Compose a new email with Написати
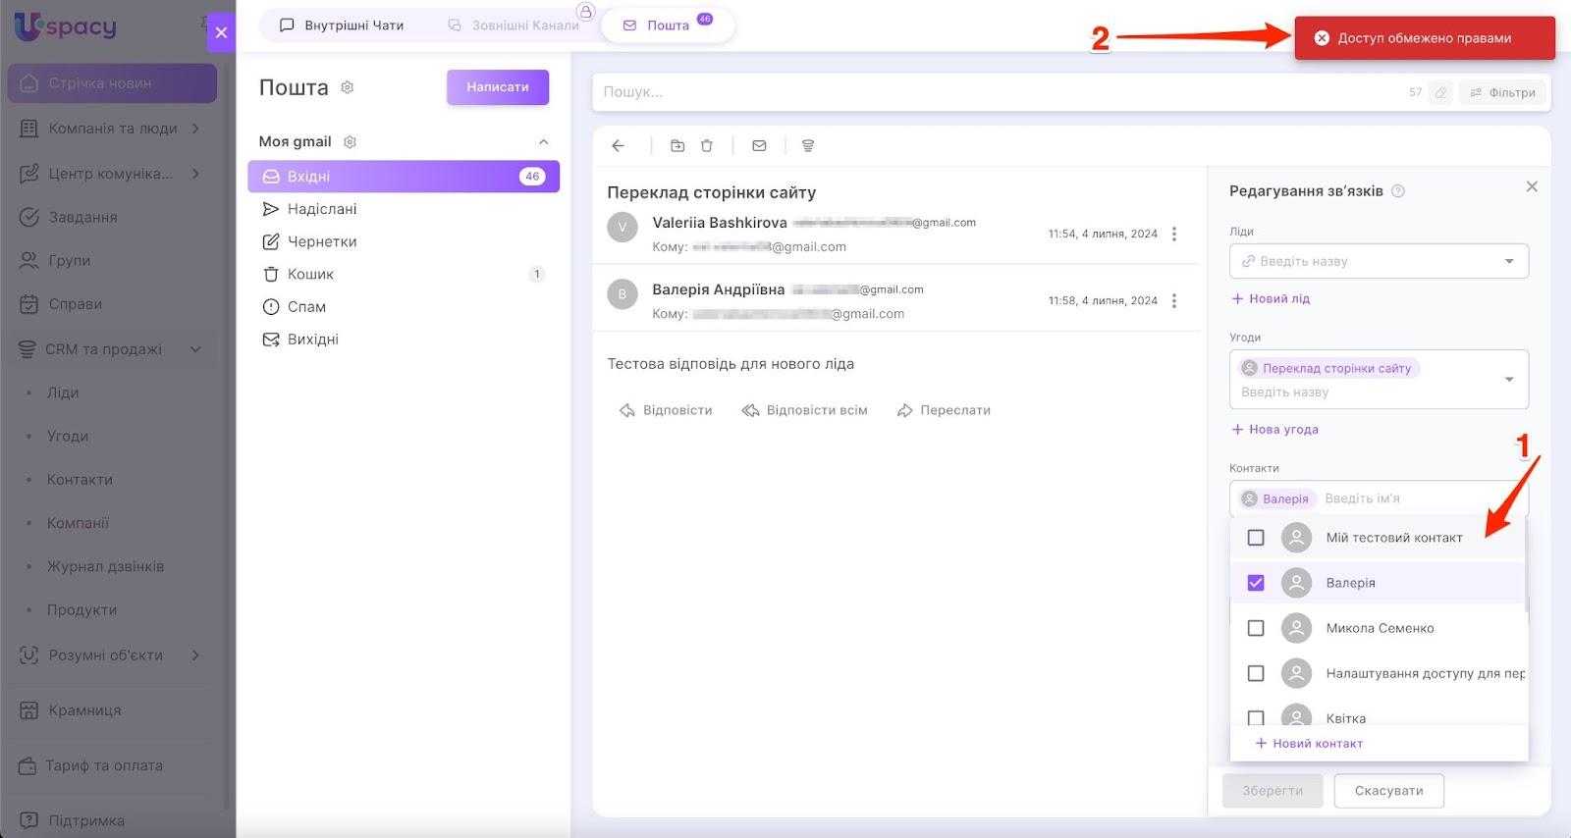Screen dimensions: 1571x838 [x=498, y=87]
